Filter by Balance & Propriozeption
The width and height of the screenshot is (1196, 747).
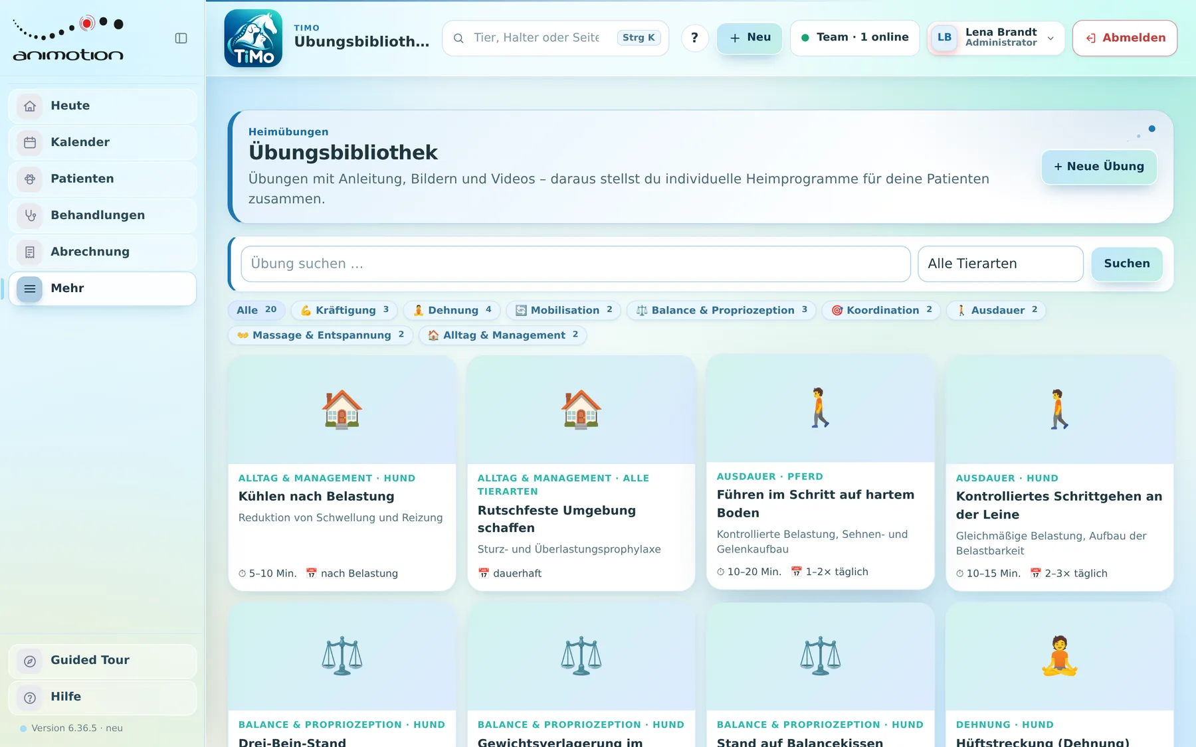[x=722, y=310]
